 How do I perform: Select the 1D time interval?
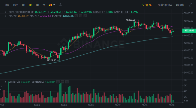(37, 5)
